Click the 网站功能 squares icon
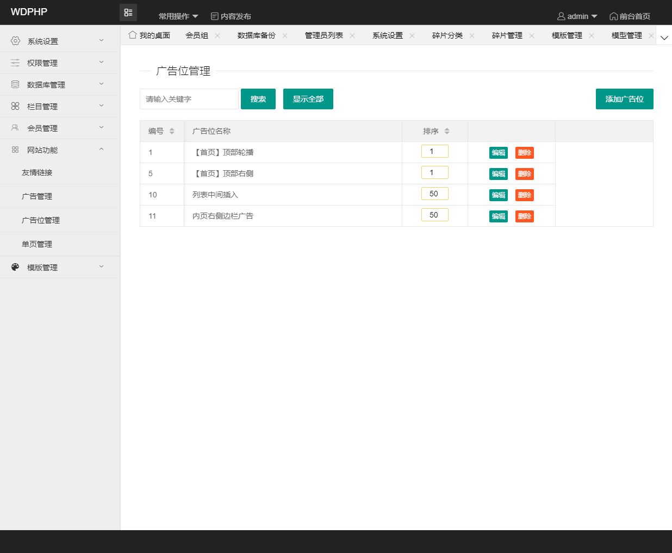The width and height of the screenshot is (672, 553). pos(15,150)
